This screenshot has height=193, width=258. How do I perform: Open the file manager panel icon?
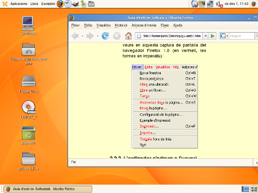point(91,4)
